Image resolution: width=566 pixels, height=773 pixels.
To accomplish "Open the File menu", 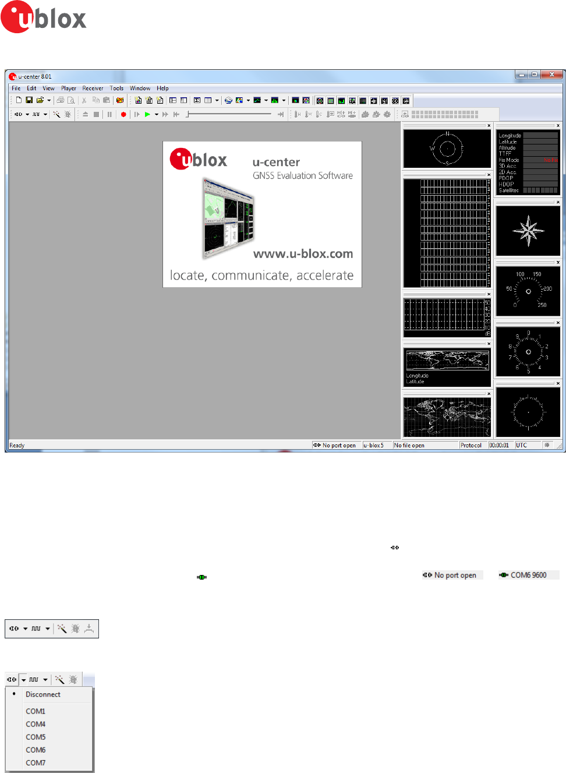I will click(16, 89).
